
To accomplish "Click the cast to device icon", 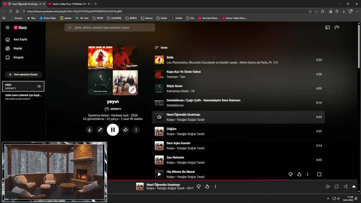I will [327, 28].
